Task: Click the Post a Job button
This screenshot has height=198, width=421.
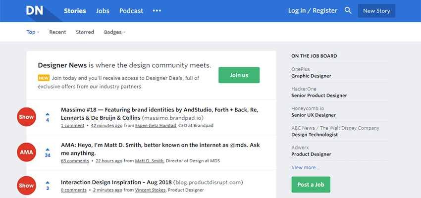Action: click(311, 185)
